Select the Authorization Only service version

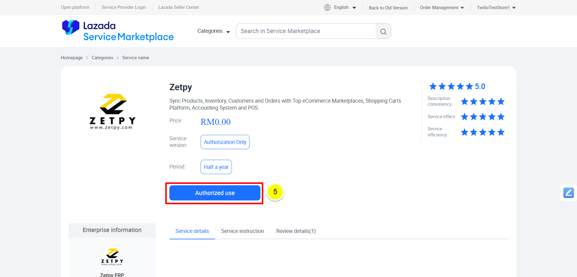[225, 142]
